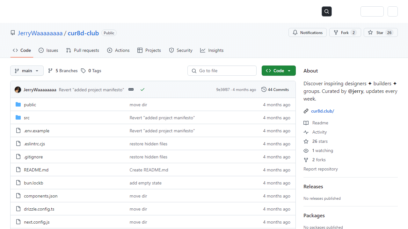Open the 0 Tags link
The width and height of the screenshot is (408, 229).
click(91, 71)
